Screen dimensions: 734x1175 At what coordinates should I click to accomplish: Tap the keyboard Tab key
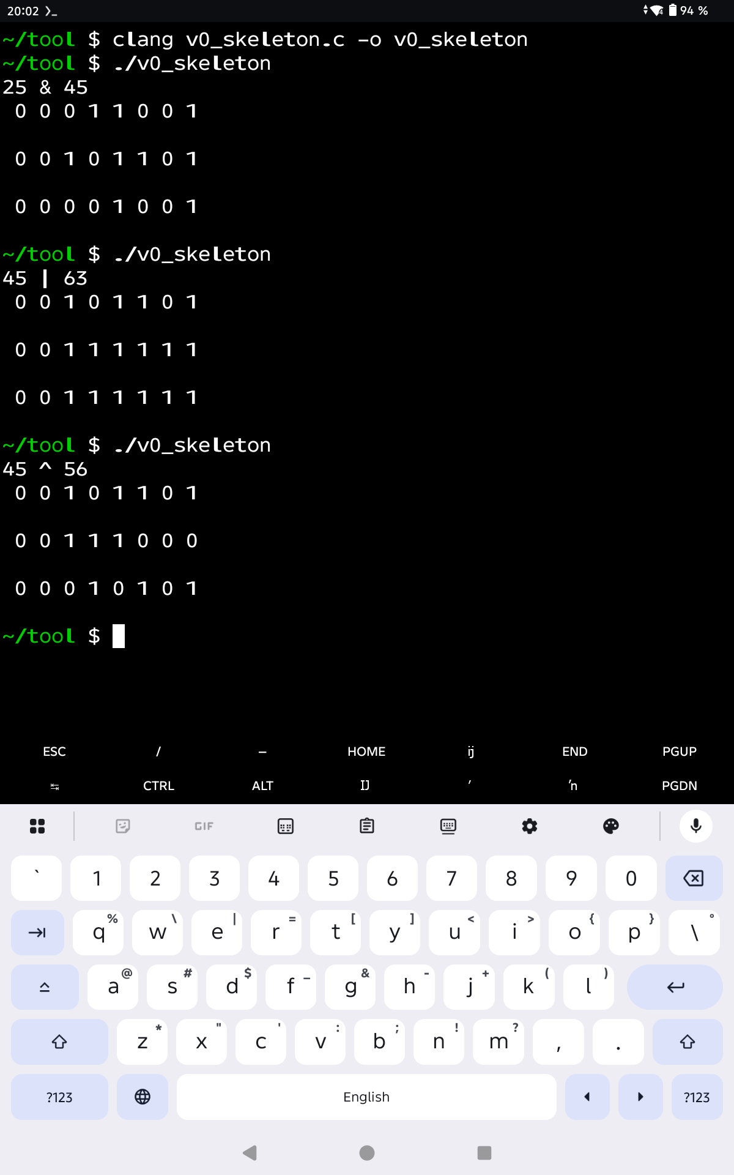[37, 933]
